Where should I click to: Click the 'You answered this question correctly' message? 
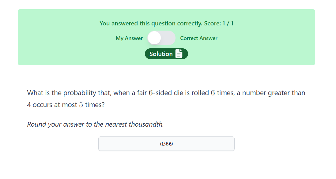[151, 23]
